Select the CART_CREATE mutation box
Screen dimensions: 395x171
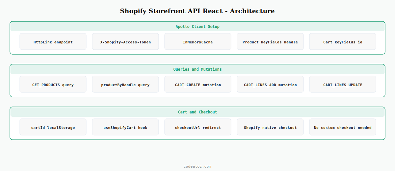pyautogui.click(x=198, y=84)
